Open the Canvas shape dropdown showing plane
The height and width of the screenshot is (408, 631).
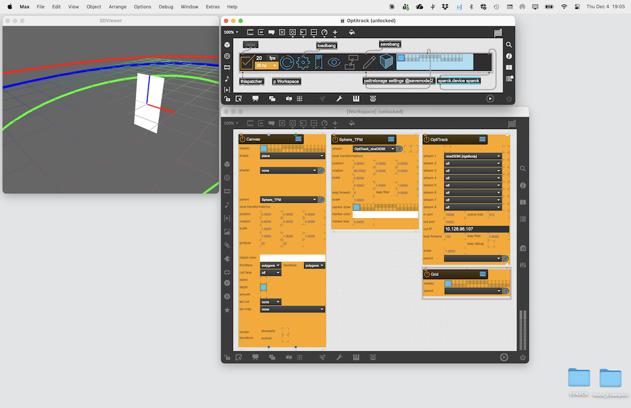pyautogui.click(x=292, y=156)
